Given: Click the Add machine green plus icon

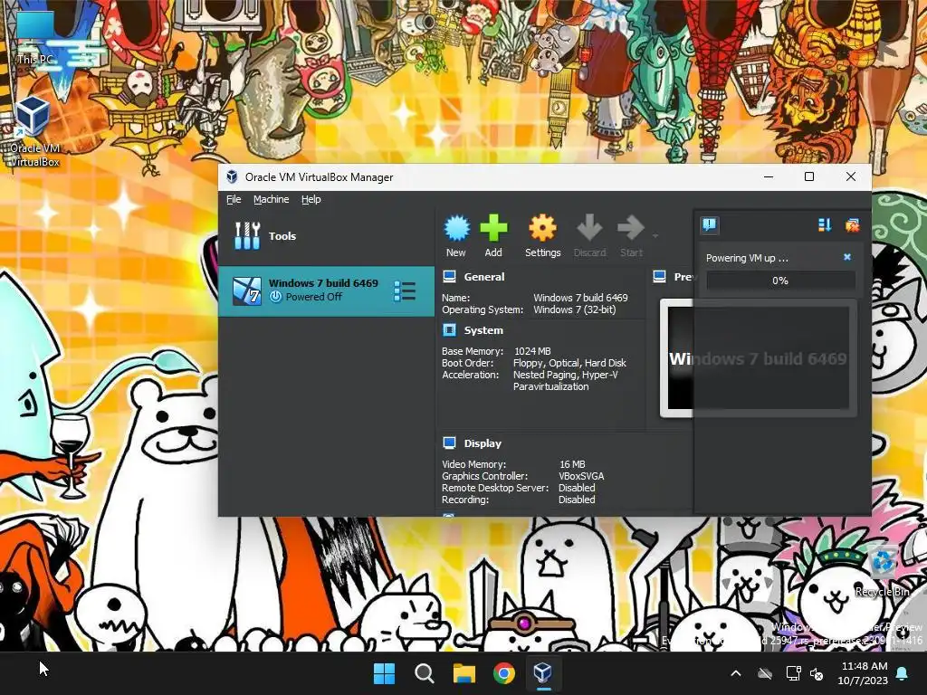Looking at the screenshot, I should pyautogui.click(x=493, y=229).
